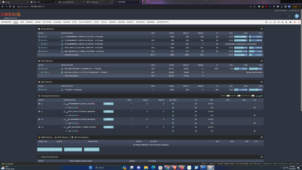Switch to the Settings menu tab
The height and width of the screenshot is (170, 302).
(x=47, y=22)
